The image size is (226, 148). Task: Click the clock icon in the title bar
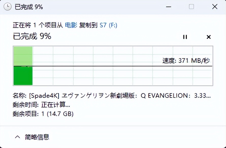pyautogui.click(x=8, y=7)
